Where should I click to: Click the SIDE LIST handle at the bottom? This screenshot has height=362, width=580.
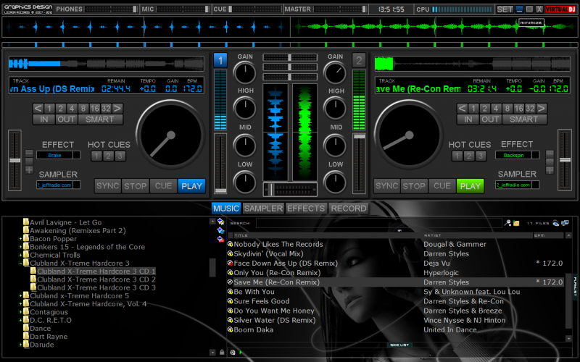coord(399,345)
